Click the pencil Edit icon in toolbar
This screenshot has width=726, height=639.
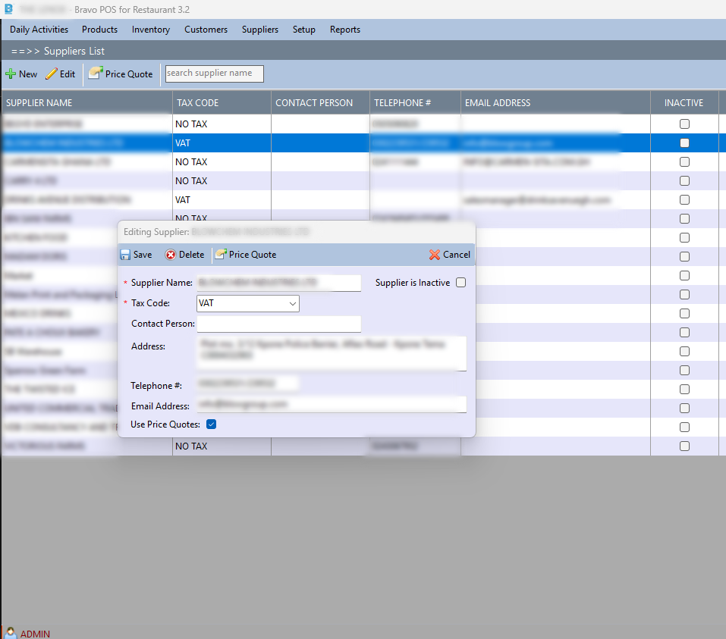(52, 74)
